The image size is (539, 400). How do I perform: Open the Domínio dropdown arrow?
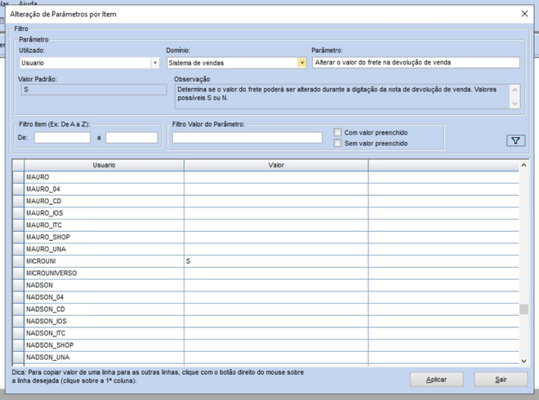[x=302, y=63]
